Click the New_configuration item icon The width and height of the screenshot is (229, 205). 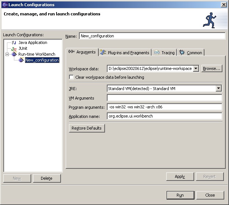pos(21,60)
